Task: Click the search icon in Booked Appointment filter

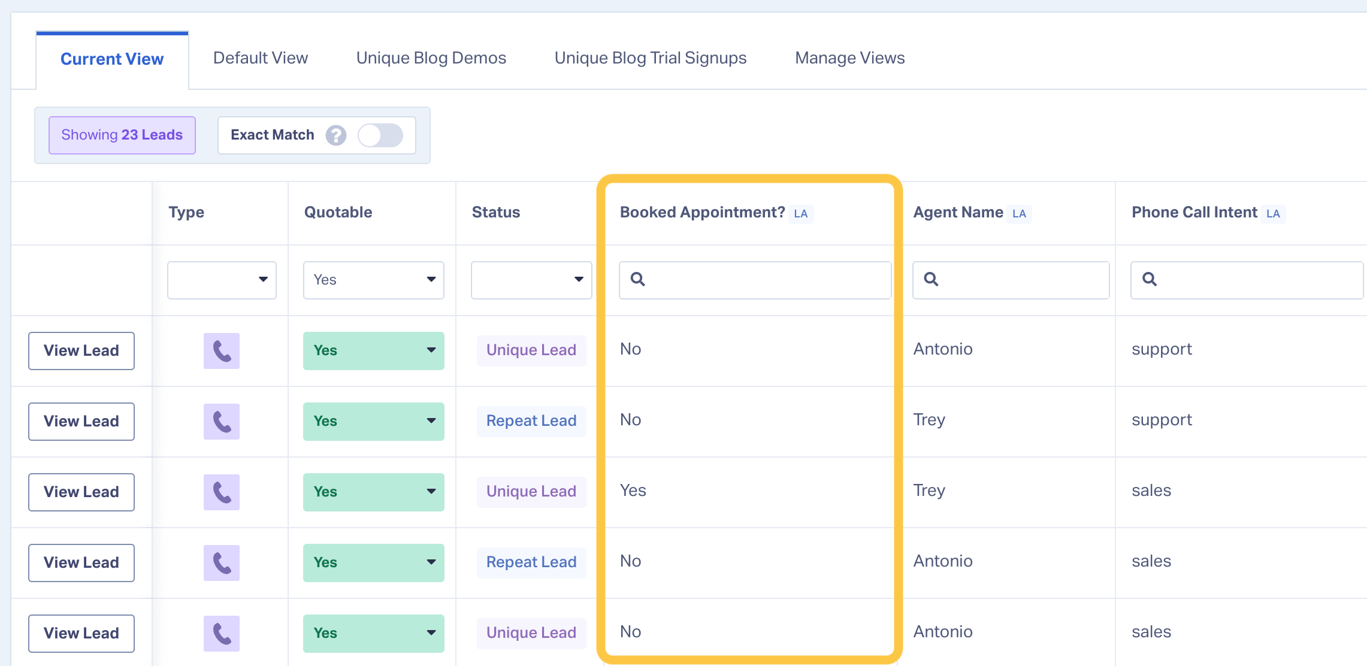Action: point(638,279)
